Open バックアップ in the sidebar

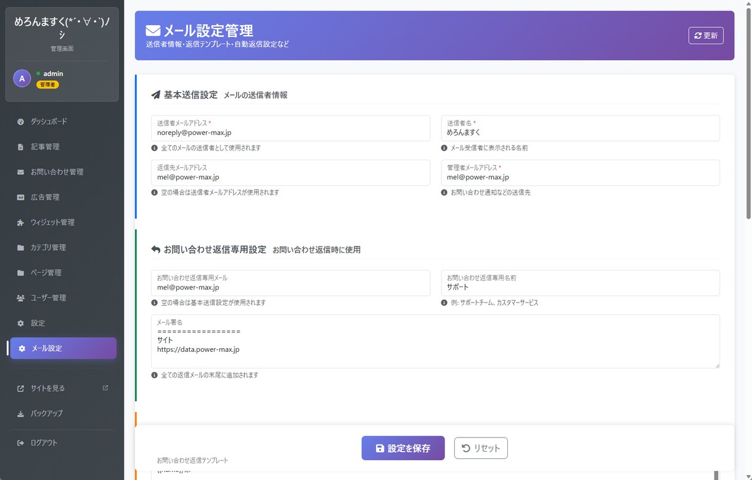pyautogui.click(x=63, y=413)
